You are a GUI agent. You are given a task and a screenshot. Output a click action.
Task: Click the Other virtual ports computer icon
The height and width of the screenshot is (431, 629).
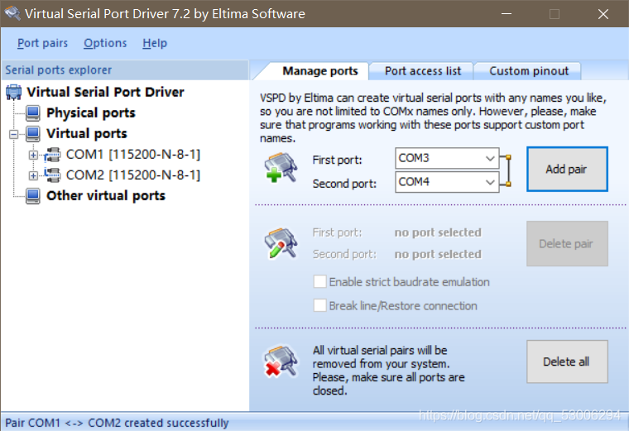tap(33, 196)
